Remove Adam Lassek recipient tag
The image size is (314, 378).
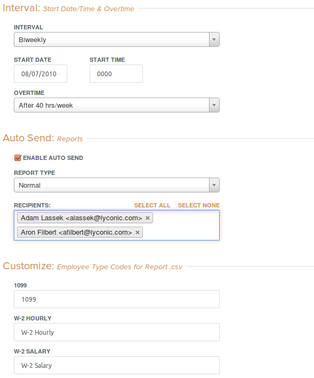148,218
